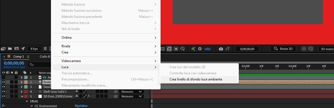Delete the selected item with the trash icon
The width and height of the screenshot is (334, 108).
[45, 49]
